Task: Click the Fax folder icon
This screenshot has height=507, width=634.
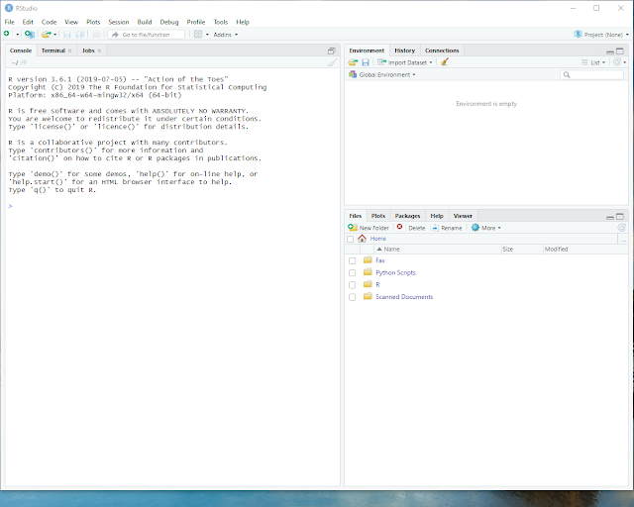Action: (x=368, y=259)
